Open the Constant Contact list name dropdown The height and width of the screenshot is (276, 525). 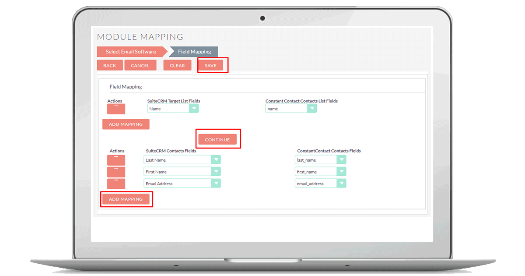click(291, 109)
